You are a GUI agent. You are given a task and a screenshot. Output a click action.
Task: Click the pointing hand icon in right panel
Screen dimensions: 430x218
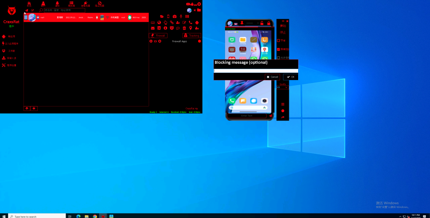point(165,23)
